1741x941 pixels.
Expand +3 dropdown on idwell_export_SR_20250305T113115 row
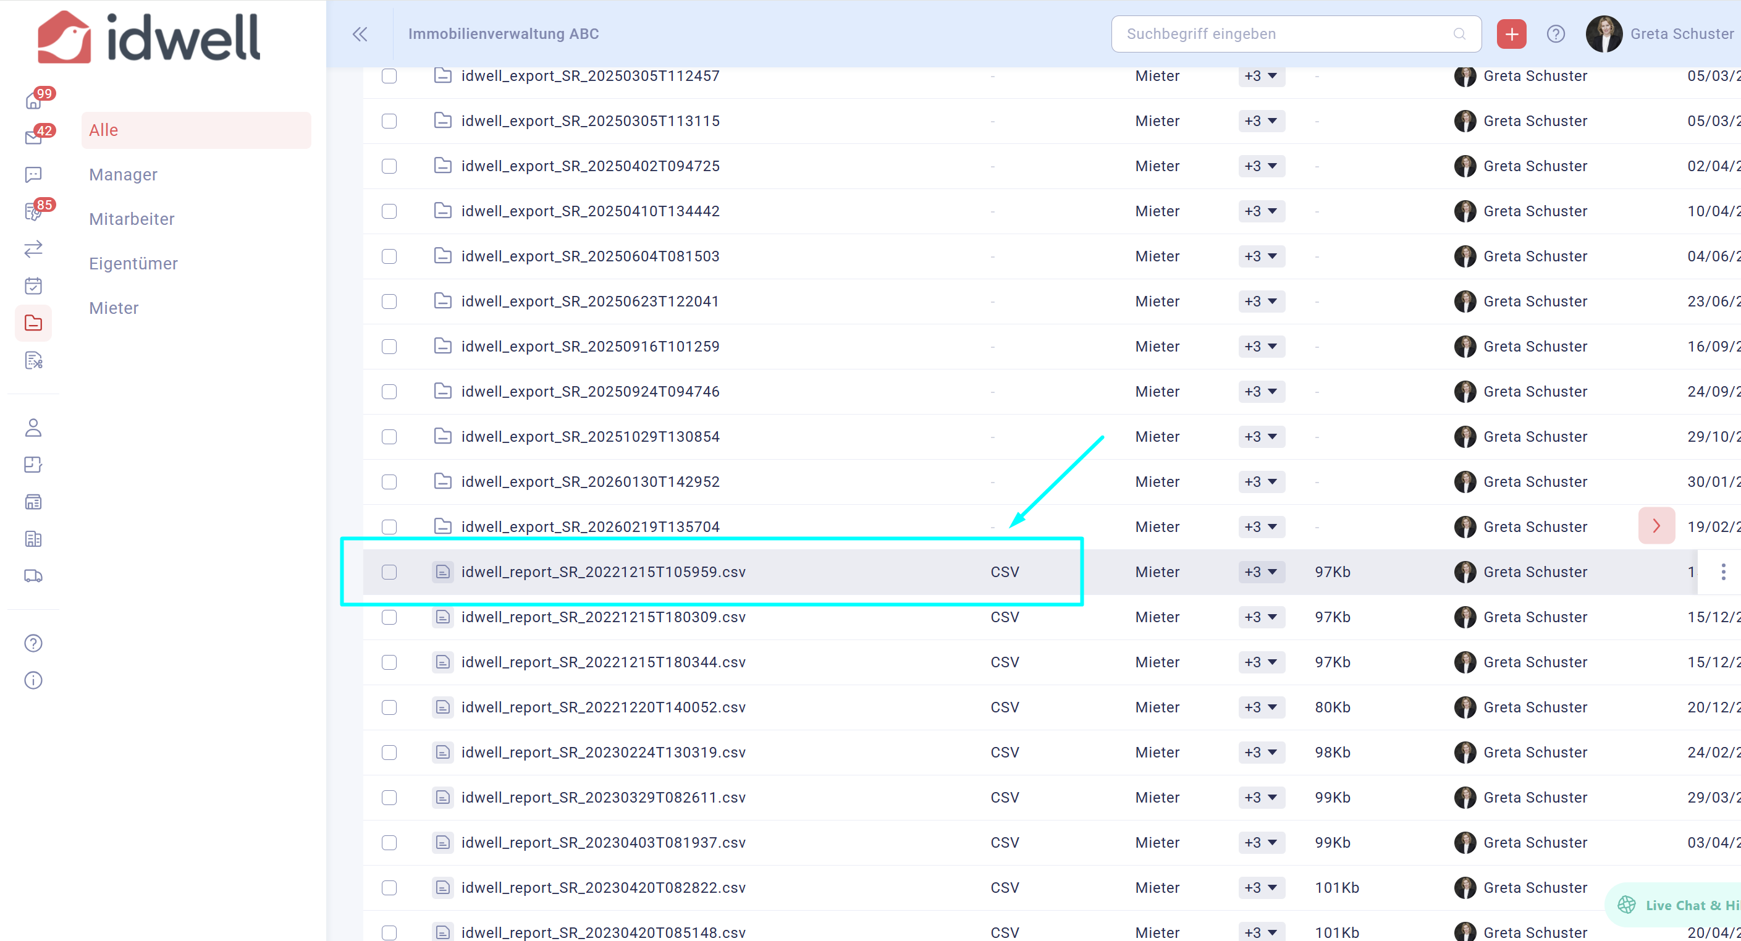point(1261,121)
